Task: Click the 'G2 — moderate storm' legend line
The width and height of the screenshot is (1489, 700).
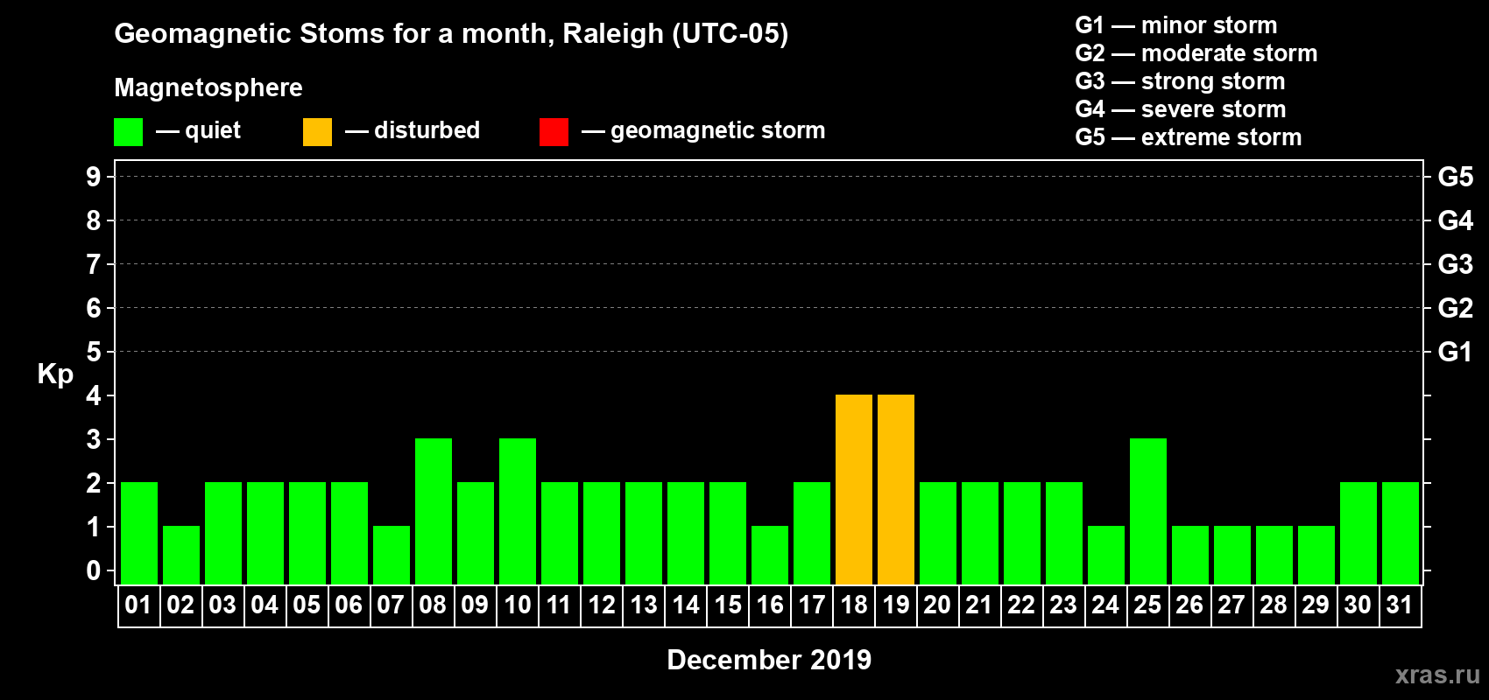Action: click(x=1196, y=53)
